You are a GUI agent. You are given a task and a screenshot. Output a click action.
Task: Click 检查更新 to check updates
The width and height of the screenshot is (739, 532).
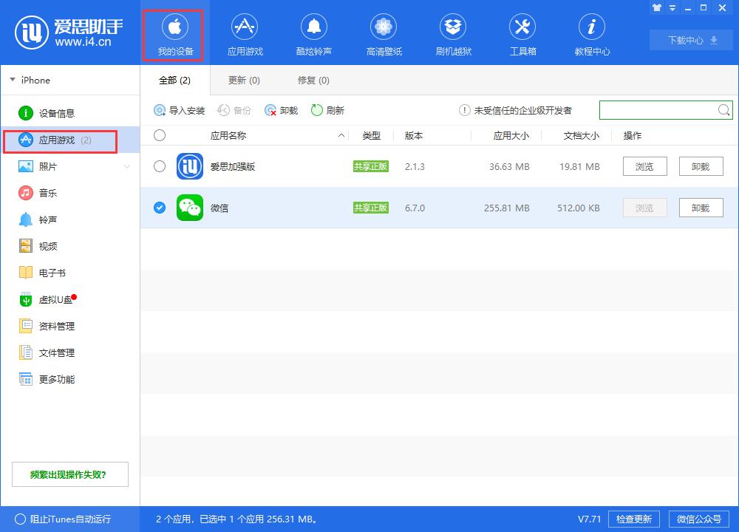pyautogui.click(x=633, y=519)
